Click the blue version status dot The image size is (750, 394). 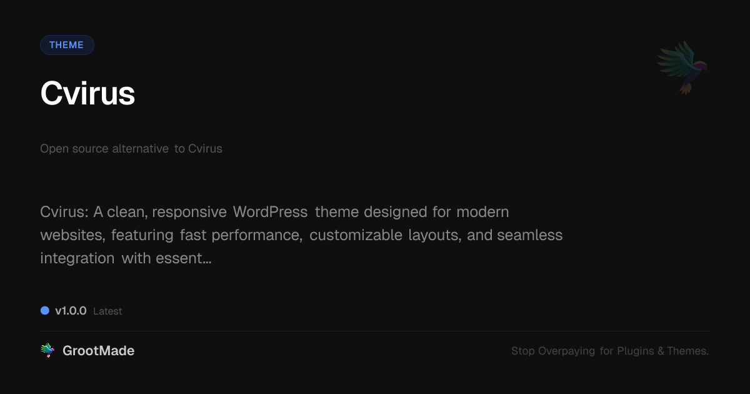[45, 310]
